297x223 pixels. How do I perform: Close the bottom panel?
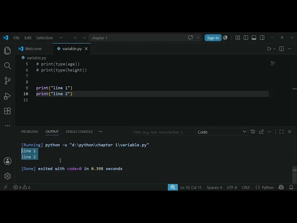click(x=290, y=131)
